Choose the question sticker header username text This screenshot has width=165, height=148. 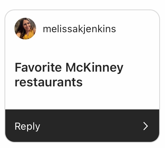[79, 29]
